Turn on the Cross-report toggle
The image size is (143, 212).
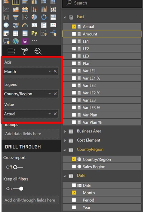(18, 167)
